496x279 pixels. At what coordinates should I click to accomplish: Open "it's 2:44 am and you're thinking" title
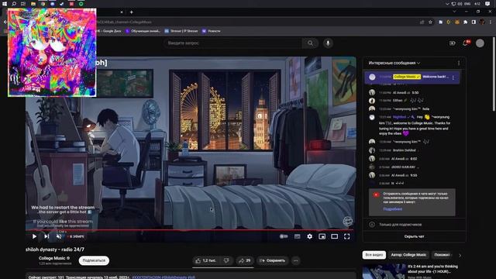click(432, 269)
